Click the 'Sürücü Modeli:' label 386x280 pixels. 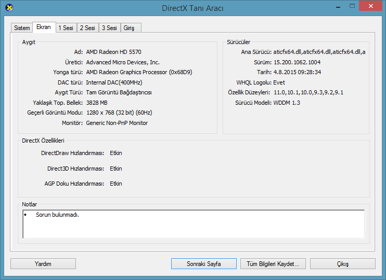[253, 103]
